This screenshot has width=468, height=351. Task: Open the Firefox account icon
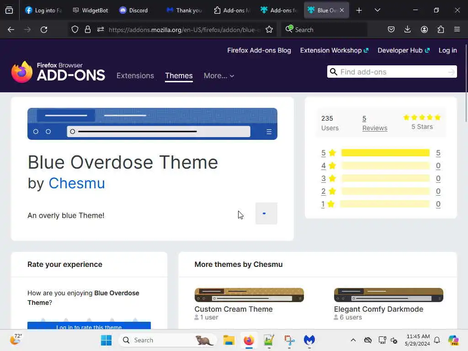(424, 30)
